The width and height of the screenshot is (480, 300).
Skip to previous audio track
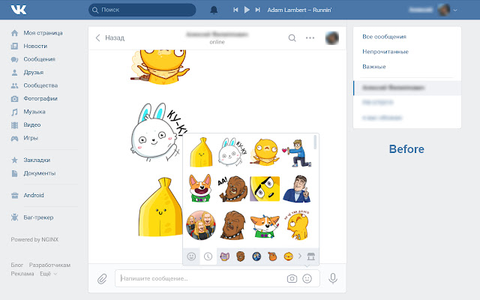[235, 10]
